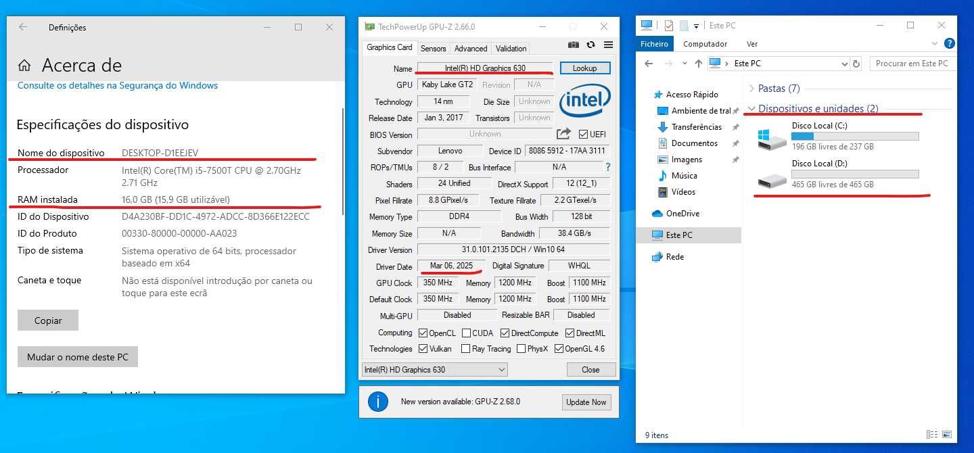Refresh GPU-Z readings
Screen dimensions: 974x453
coord(590,45)
